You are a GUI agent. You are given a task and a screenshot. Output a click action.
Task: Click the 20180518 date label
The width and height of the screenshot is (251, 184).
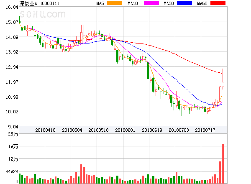pos(98,130)
